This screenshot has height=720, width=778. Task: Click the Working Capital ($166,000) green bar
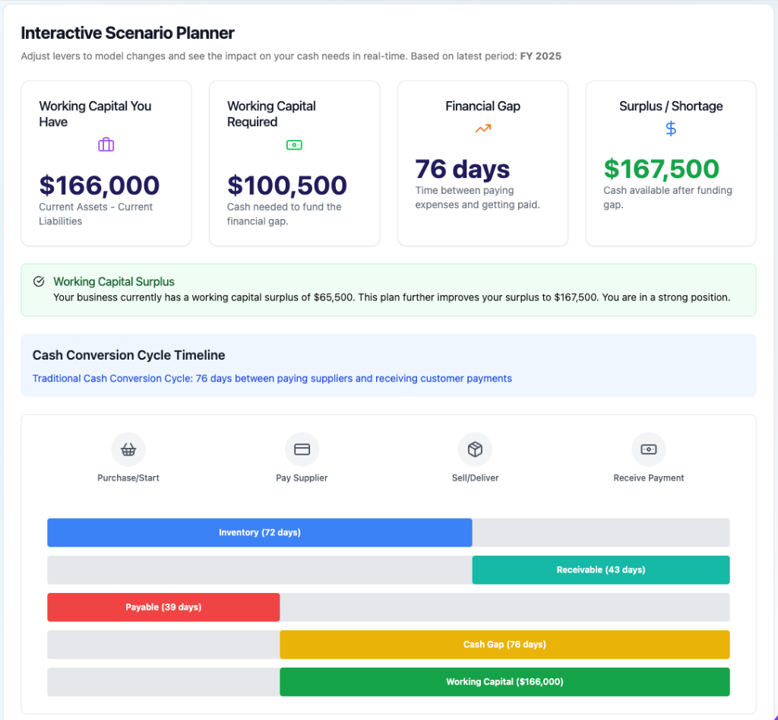pos(504,682)
